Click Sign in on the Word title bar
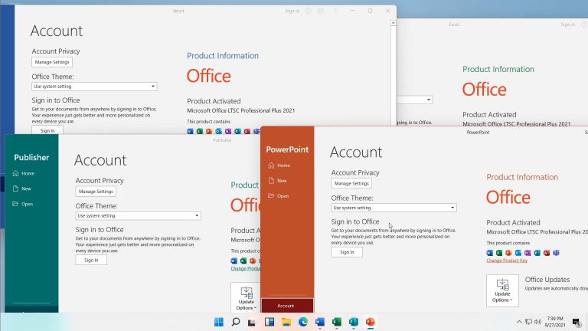Image resolution: width=588 pixels, height=331 pixels. (x=292, y=11)
